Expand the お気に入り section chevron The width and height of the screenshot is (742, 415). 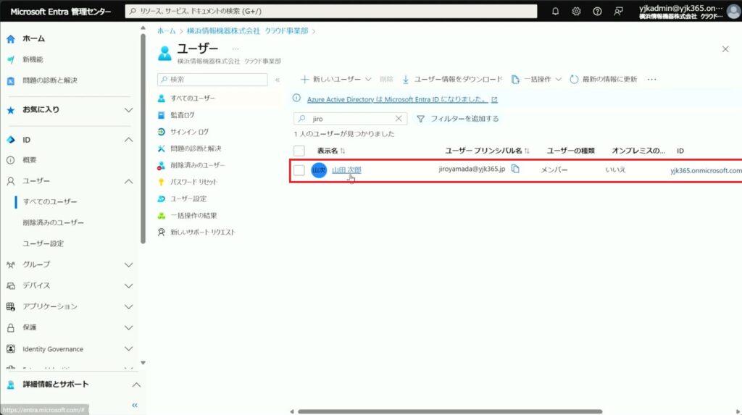tap(128, 110)
